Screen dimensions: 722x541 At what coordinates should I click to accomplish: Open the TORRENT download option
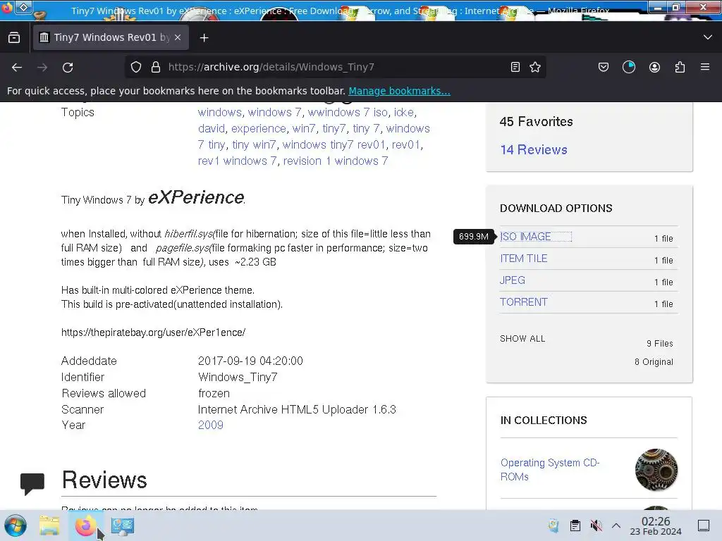pyautogui.click(x=524, y=302)
